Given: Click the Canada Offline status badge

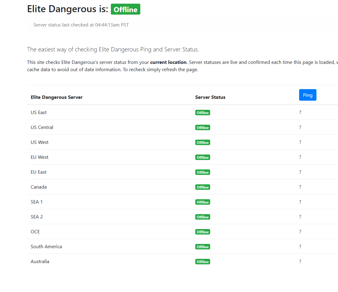Looking at the screenshot, I should pyautogui.click(x=203, y=187).
